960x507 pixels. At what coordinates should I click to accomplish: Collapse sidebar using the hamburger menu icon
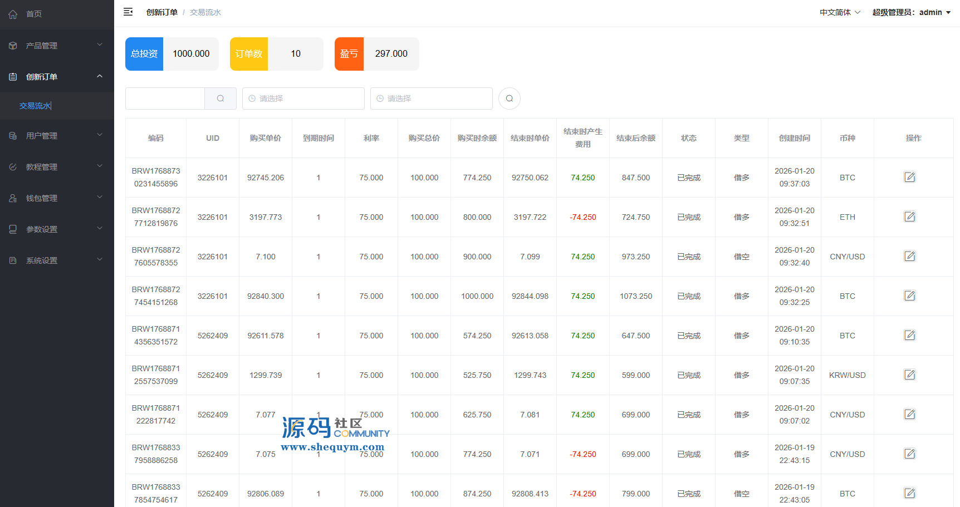(128, 12)
